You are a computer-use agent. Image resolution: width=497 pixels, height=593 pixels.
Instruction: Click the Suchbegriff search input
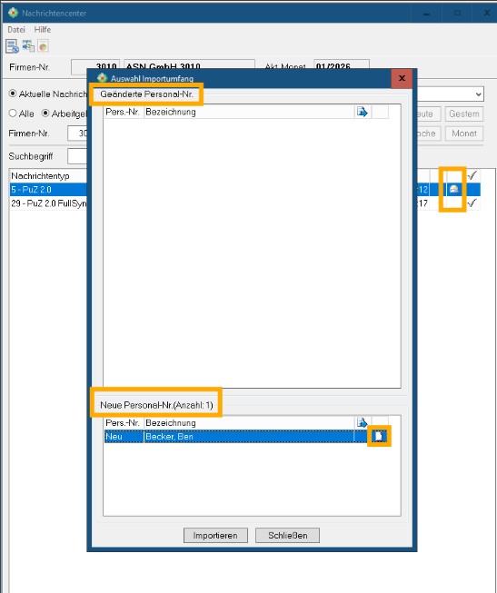(77, 156)
